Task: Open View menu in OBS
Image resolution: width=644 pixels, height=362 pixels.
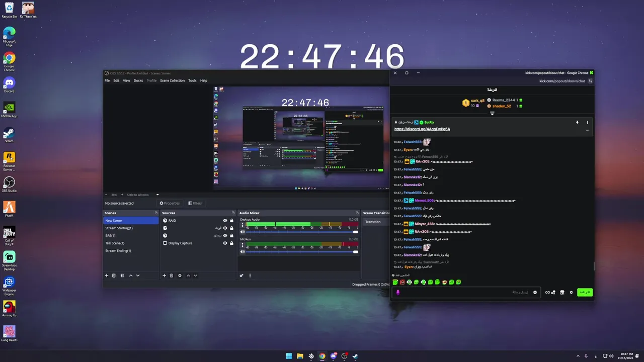Action: [x=126, y=80]
